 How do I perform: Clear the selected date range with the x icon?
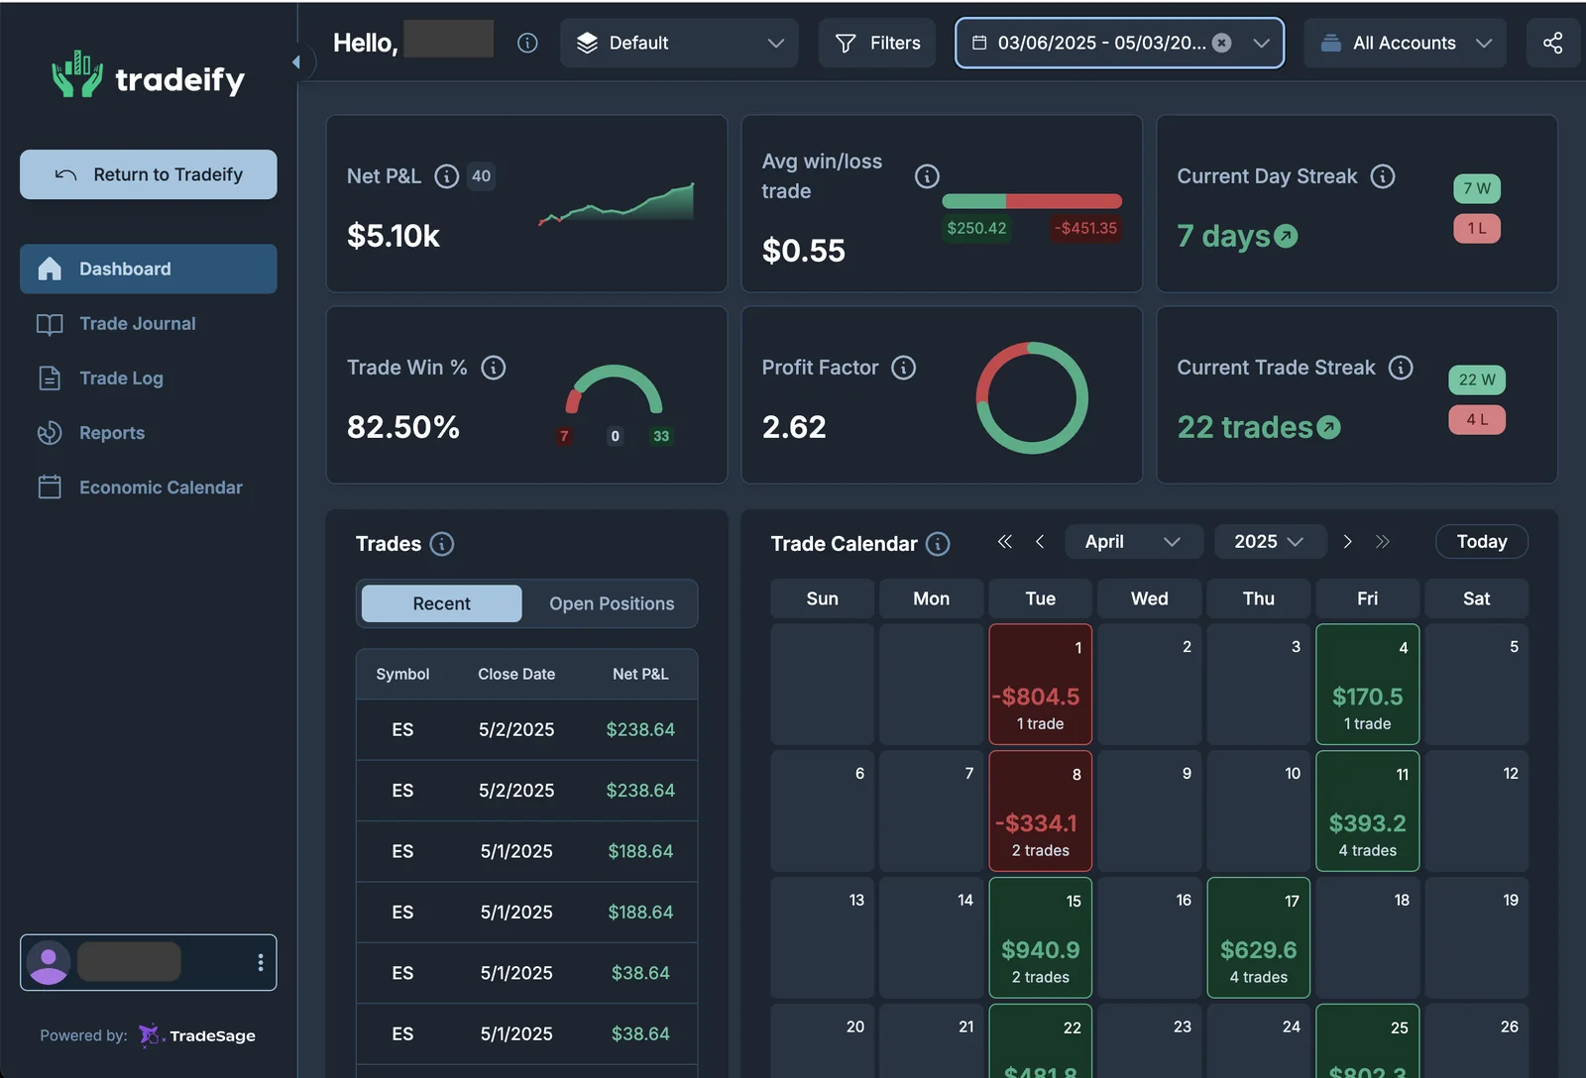pyautogui.click(x=1222, y=43)
